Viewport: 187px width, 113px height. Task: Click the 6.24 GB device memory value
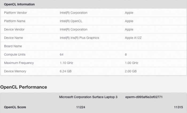tap(65, 71)
